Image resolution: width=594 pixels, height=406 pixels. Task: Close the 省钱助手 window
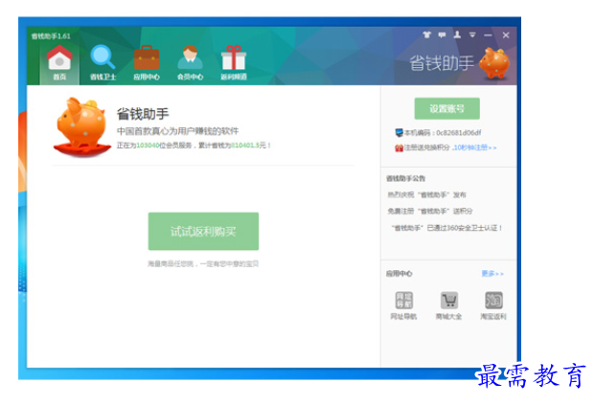(x=506, y=35)
